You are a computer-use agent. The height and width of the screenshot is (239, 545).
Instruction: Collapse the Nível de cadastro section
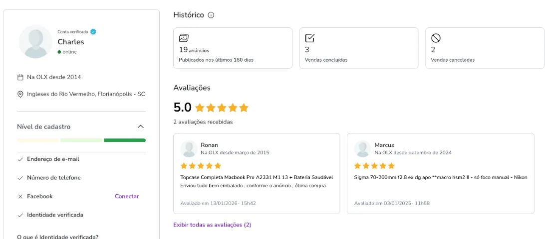coord(141,126)
